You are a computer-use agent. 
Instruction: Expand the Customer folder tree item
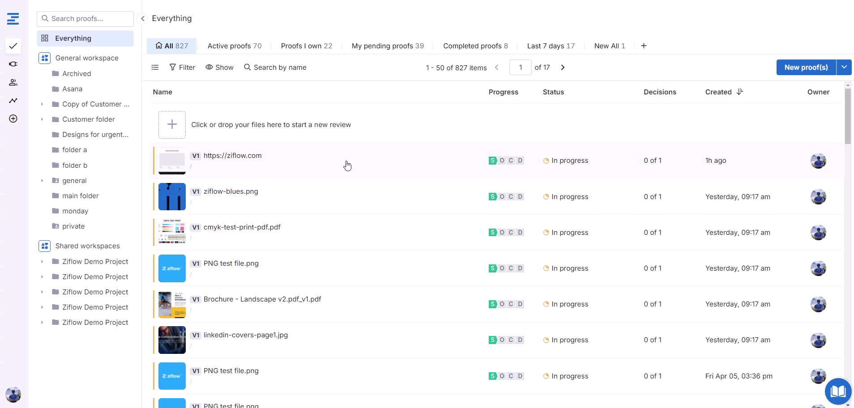(42, 119)
